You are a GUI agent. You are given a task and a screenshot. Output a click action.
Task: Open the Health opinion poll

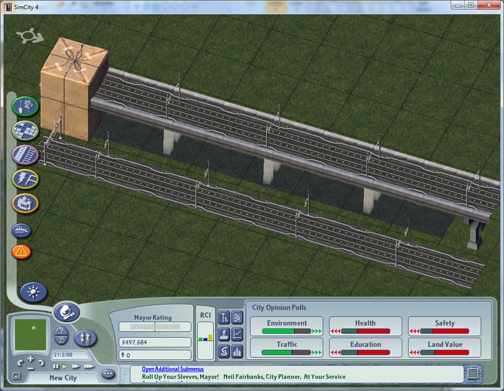click(365, 326)
